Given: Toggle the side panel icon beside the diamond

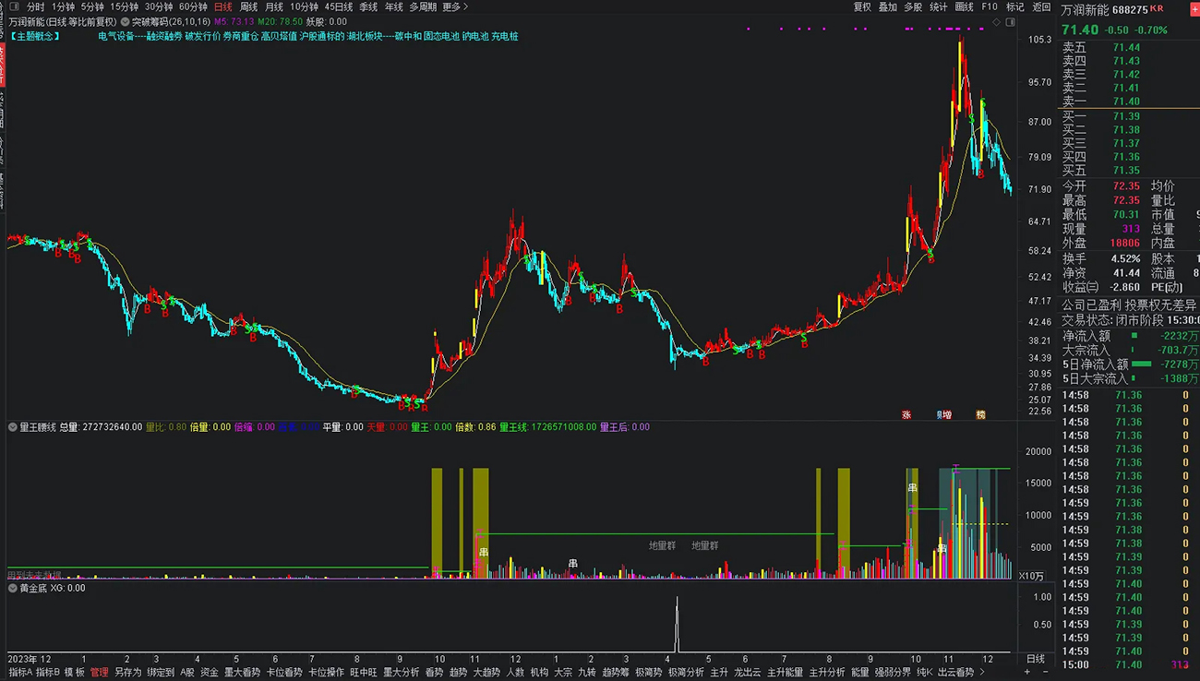Looking at the screenshot, I should click(x=1010, y=21).
